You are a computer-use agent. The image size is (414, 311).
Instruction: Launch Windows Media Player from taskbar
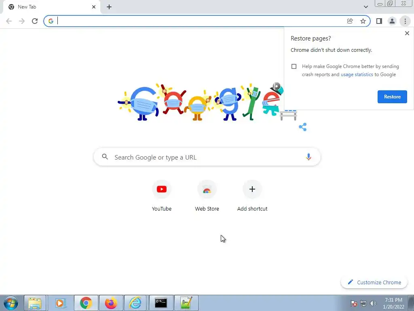coord(60,303)
